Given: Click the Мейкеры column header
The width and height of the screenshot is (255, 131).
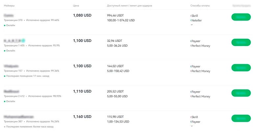Looking at the screenshot, I should pos(9,6).
